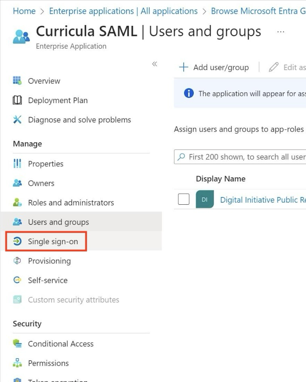
Task: Click the plus icon for Add user/group
Action: 184,67
